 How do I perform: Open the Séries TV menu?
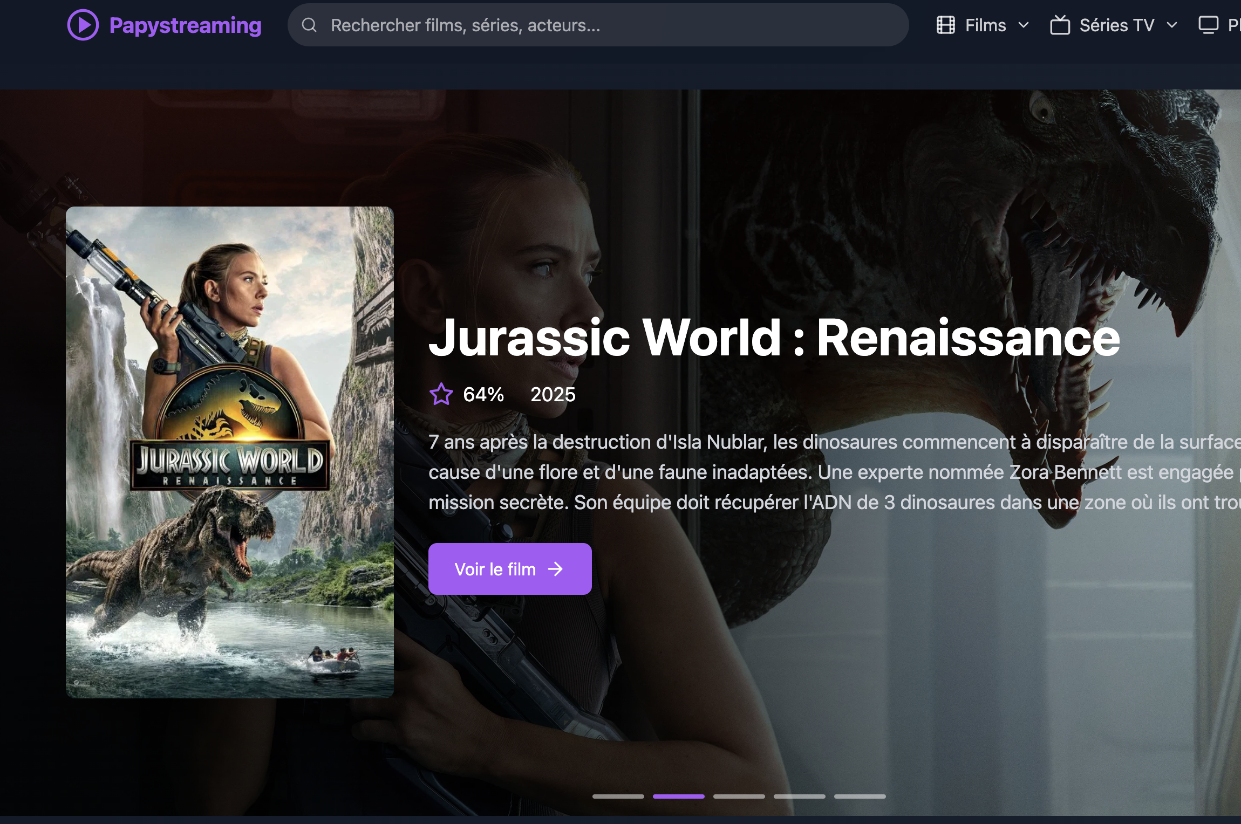(x=1116, y=25)
